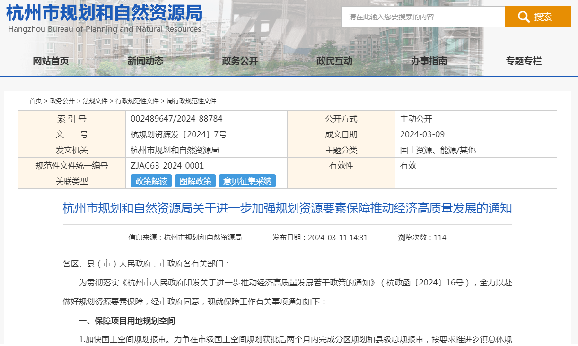Open the 办事指南 nav item

[x=429, y=61]
